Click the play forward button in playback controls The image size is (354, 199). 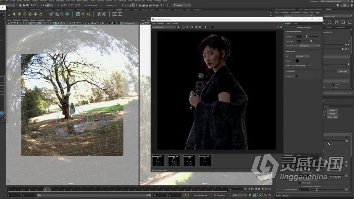pyautogui.click(x=259, y=189)
